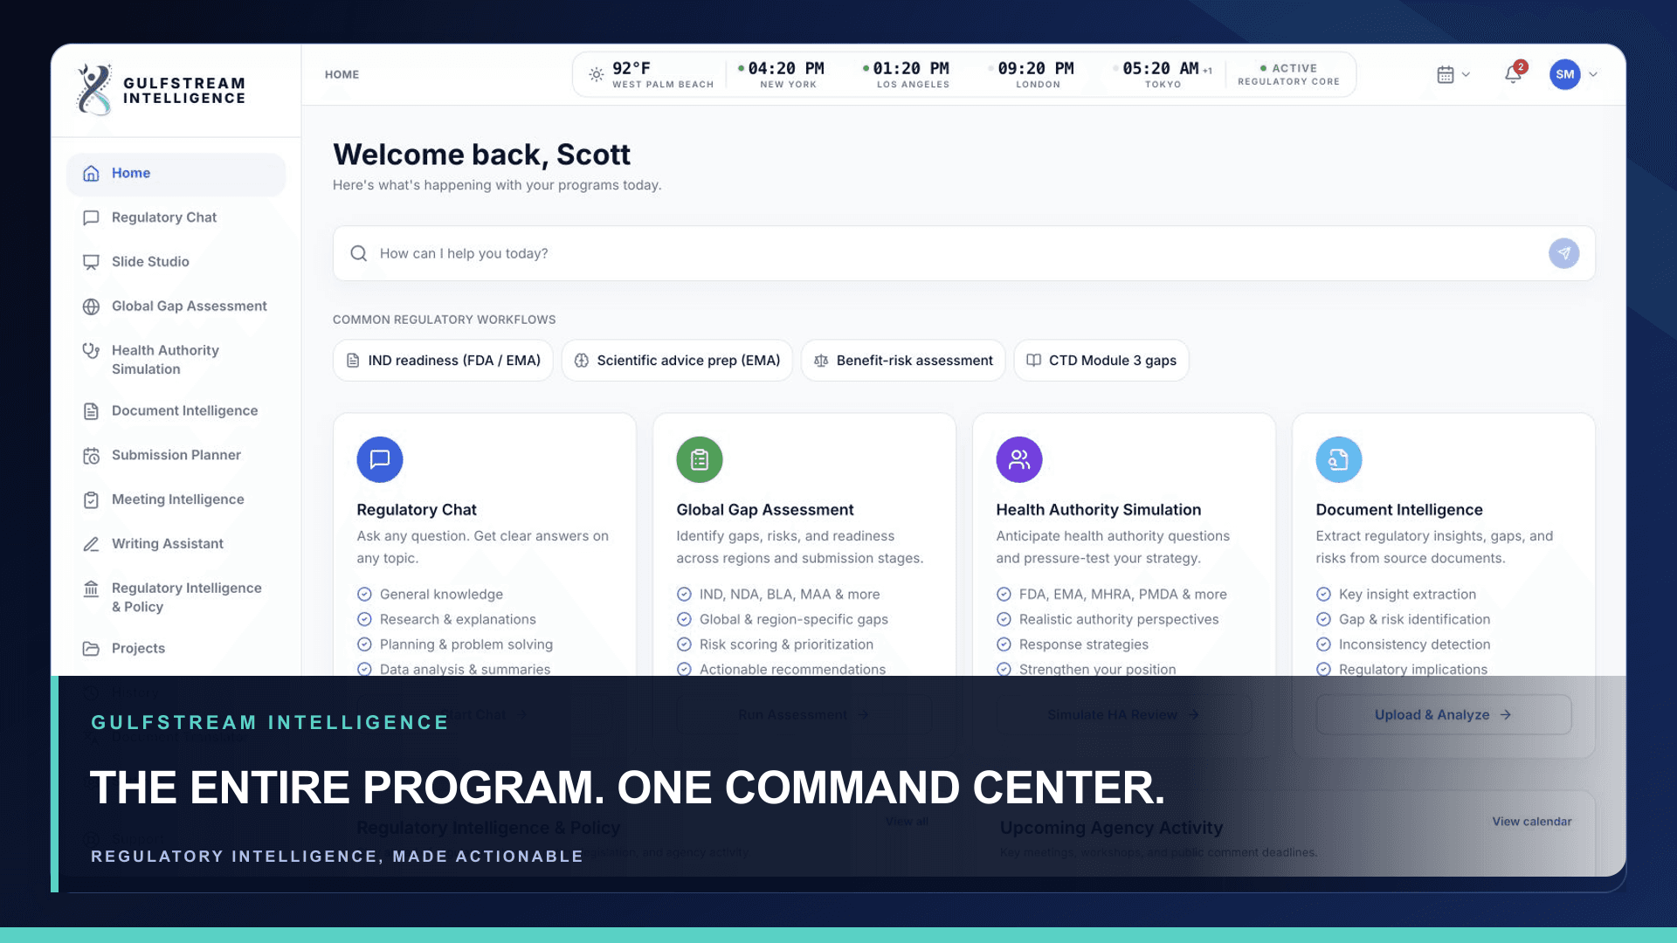Expand the calendar dropdown chevron

1466,75
